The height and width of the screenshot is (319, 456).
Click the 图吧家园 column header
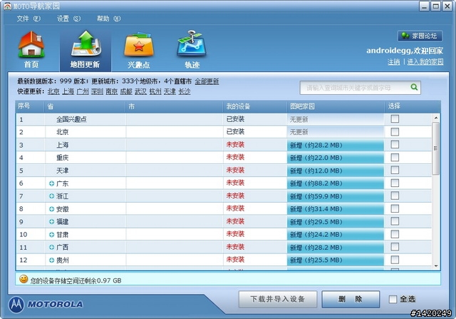click(336, 106)
